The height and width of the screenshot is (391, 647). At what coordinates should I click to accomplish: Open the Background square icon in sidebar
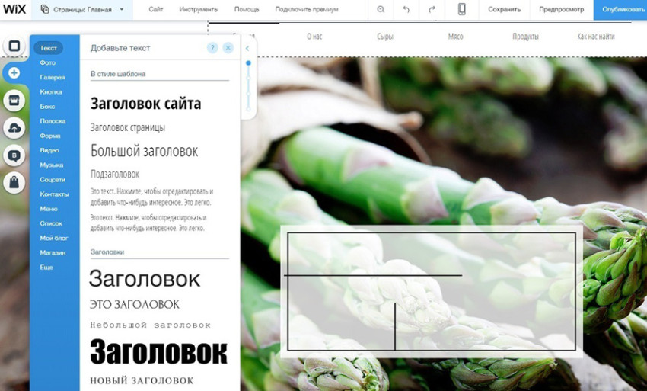[14, 46]
